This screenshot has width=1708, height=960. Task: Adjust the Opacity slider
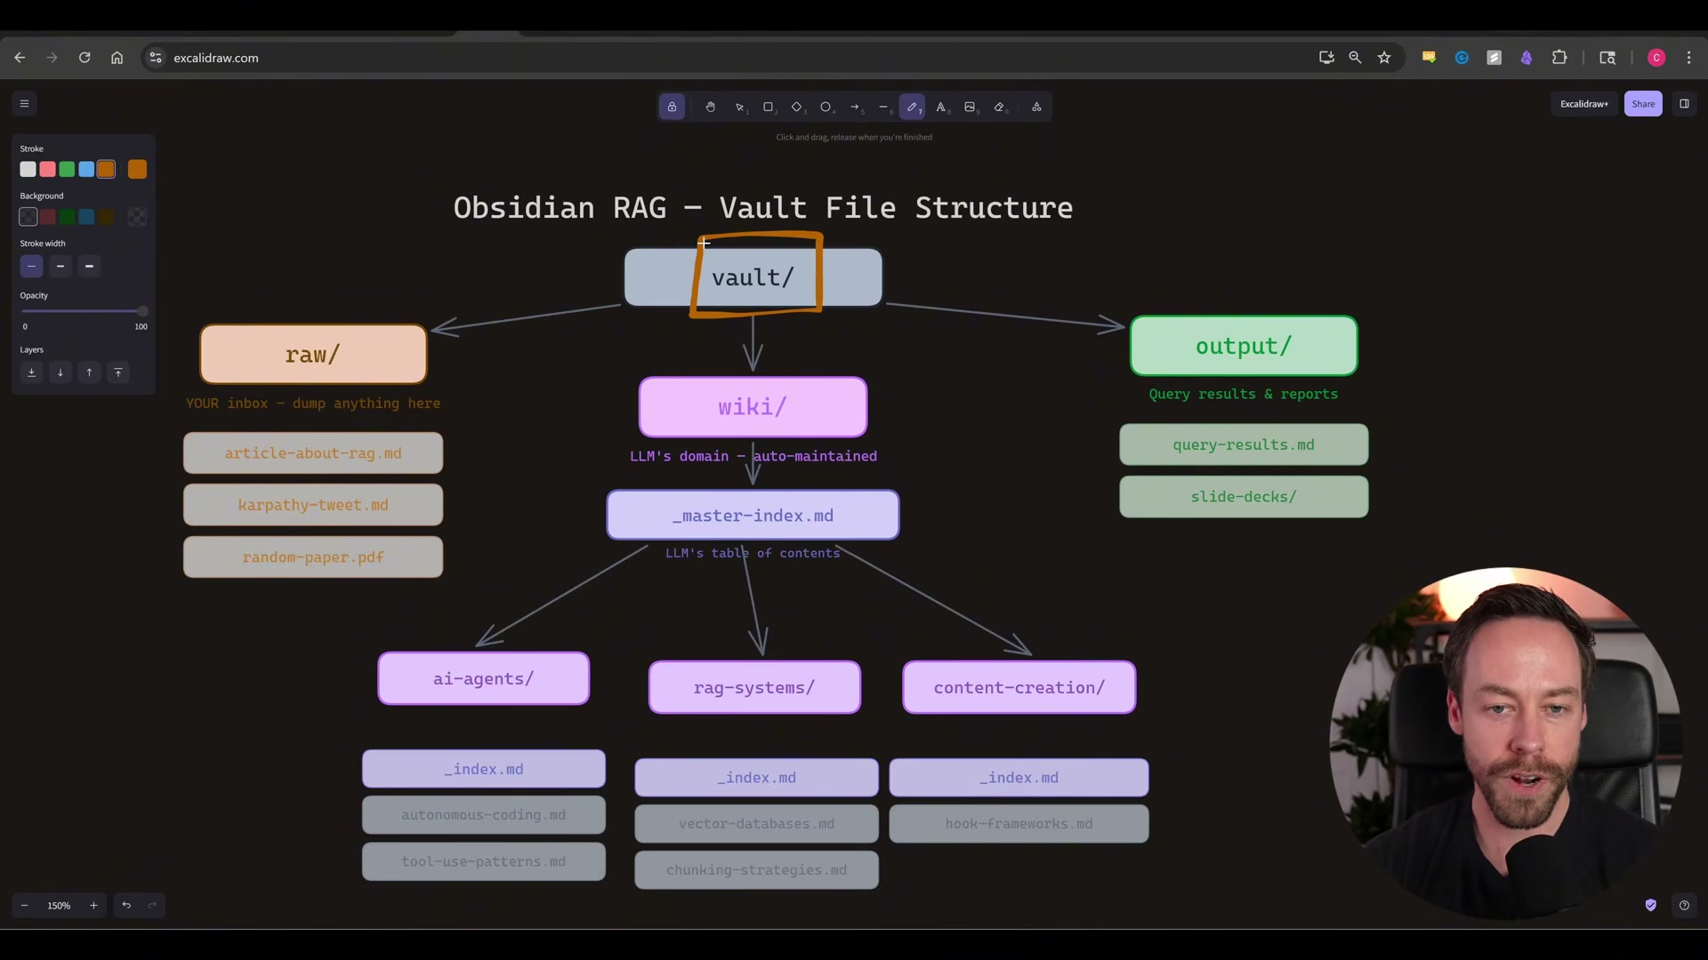85,311
